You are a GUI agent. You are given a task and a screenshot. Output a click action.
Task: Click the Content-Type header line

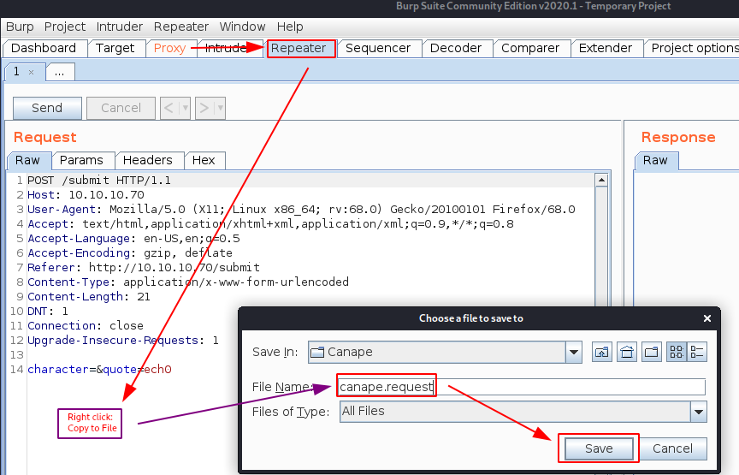188,282
